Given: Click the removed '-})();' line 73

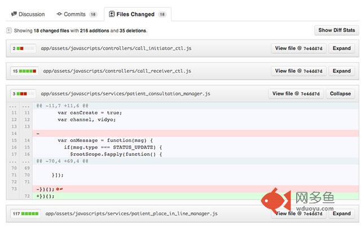Looking at the screenshot, I should [196, 189].
